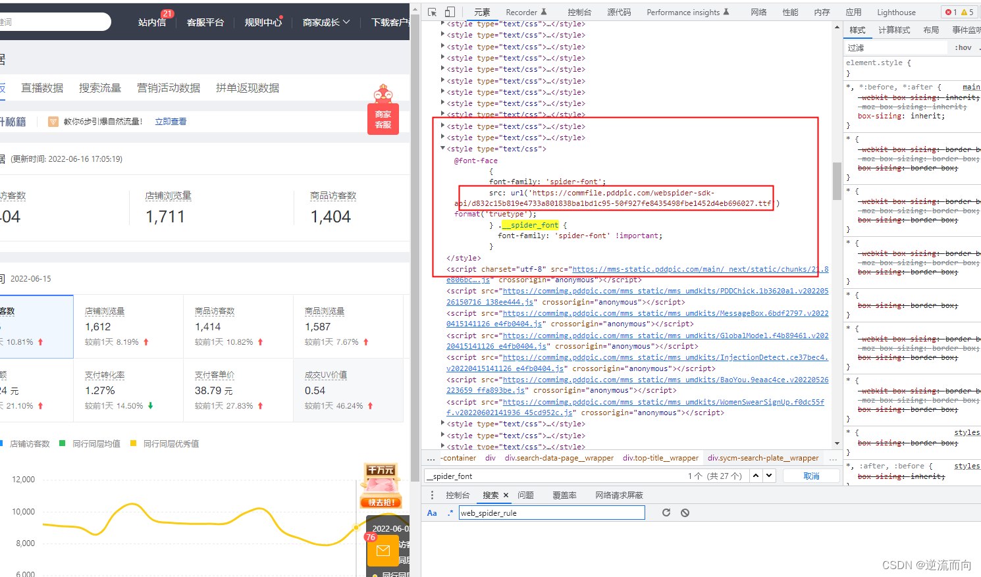The width and height of the screenshot is (981, 577).
Task: Expand the style node above the open one
Action: (x=442, y=138)
